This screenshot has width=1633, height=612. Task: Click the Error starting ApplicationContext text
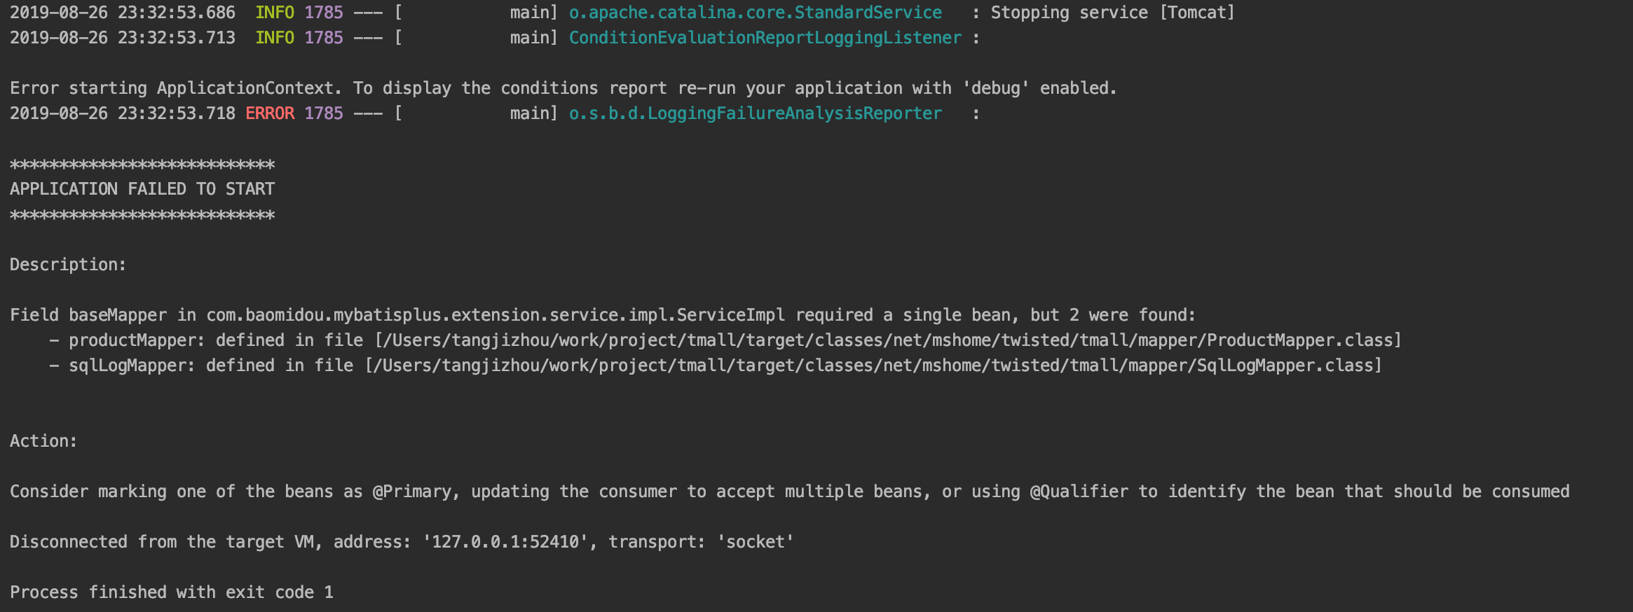172,88
